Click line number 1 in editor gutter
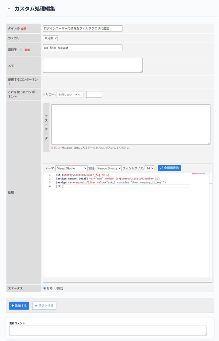Image resolution: width=219 pixels, height=341 pixels. tap(50, 175)
